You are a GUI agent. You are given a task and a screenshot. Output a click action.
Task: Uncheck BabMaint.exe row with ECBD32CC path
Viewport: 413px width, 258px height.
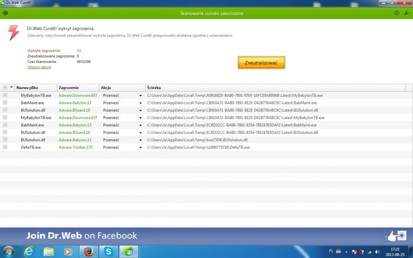point(5,125)
